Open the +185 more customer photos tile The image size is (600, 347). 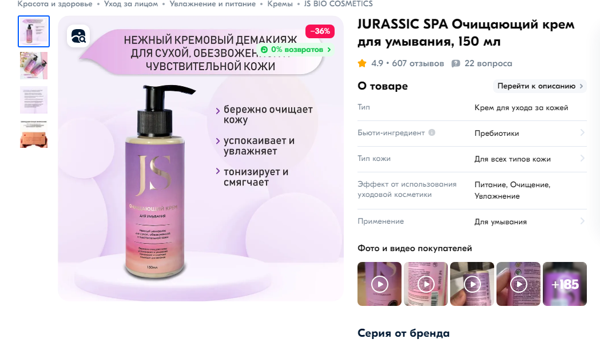[x=565, y=284]
